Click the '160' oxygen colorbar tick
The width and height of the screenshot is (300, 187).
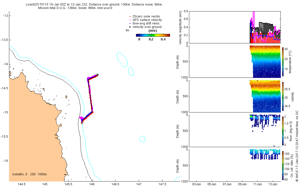coord(287,153)
